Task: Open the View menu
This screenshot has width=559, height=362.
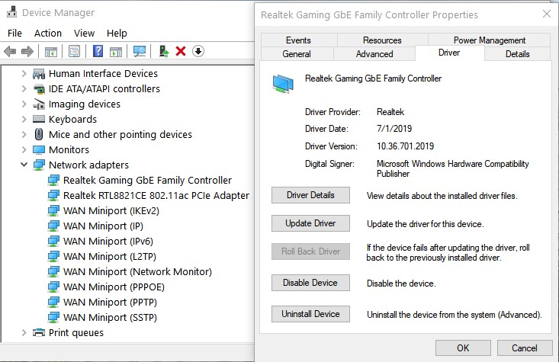Action: click(x=85, y=33)
